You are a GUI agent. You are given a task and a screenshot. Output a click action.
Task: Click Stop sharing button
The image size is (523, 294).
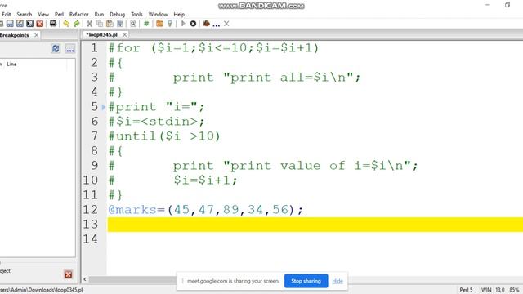[306, 281]
